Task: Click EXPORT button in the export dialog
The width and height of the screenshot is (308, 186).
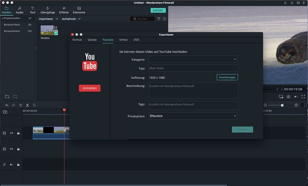Action: [242, 130]
